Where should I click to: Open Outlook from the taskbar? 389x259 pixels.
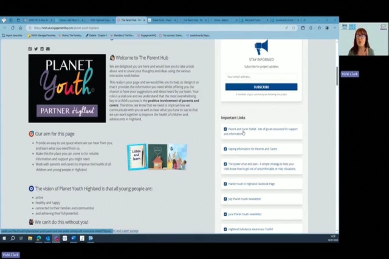[48, 238]
